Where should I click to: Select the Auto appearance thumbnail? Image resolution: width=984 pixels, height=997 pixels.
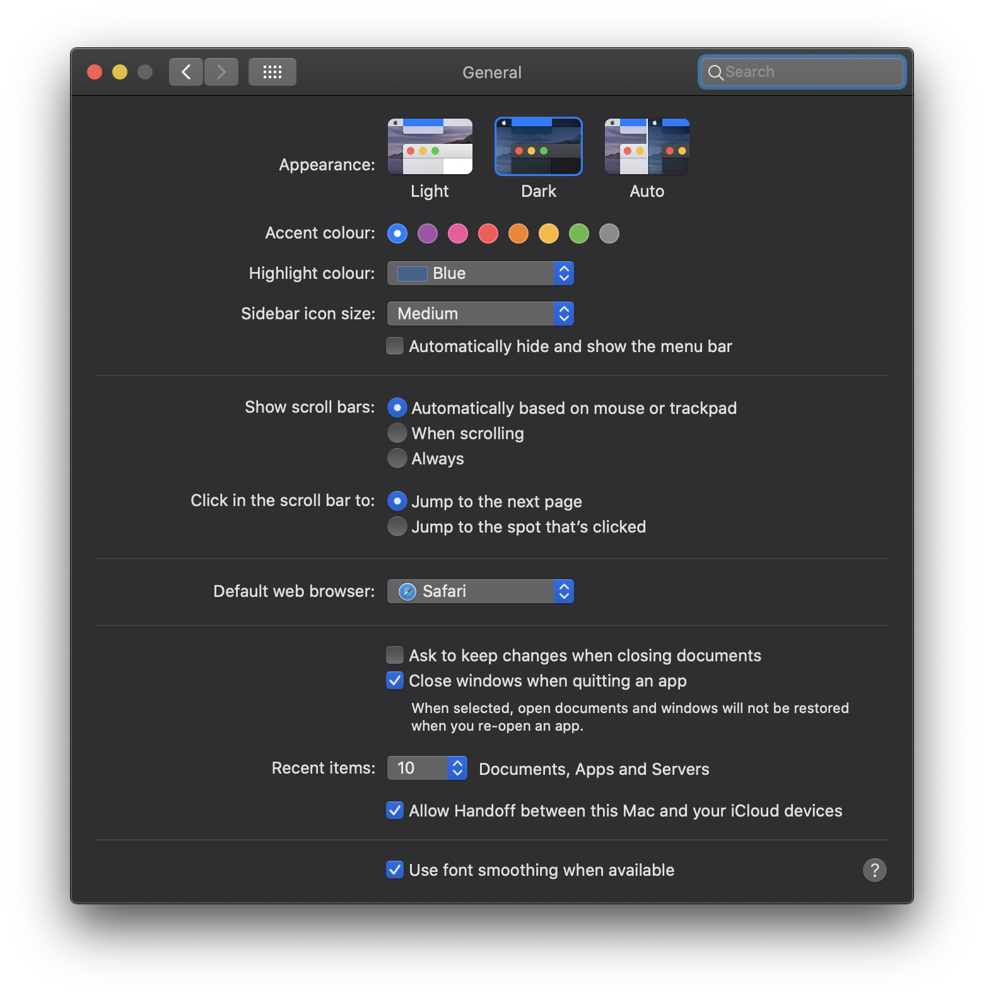click(x=647, y=146)
